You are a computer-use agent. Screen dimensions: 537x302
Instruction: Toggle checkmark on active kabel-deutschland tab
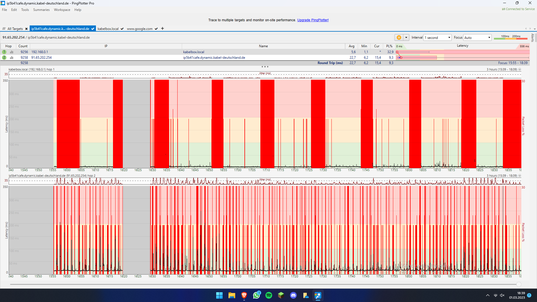(93, 29)
